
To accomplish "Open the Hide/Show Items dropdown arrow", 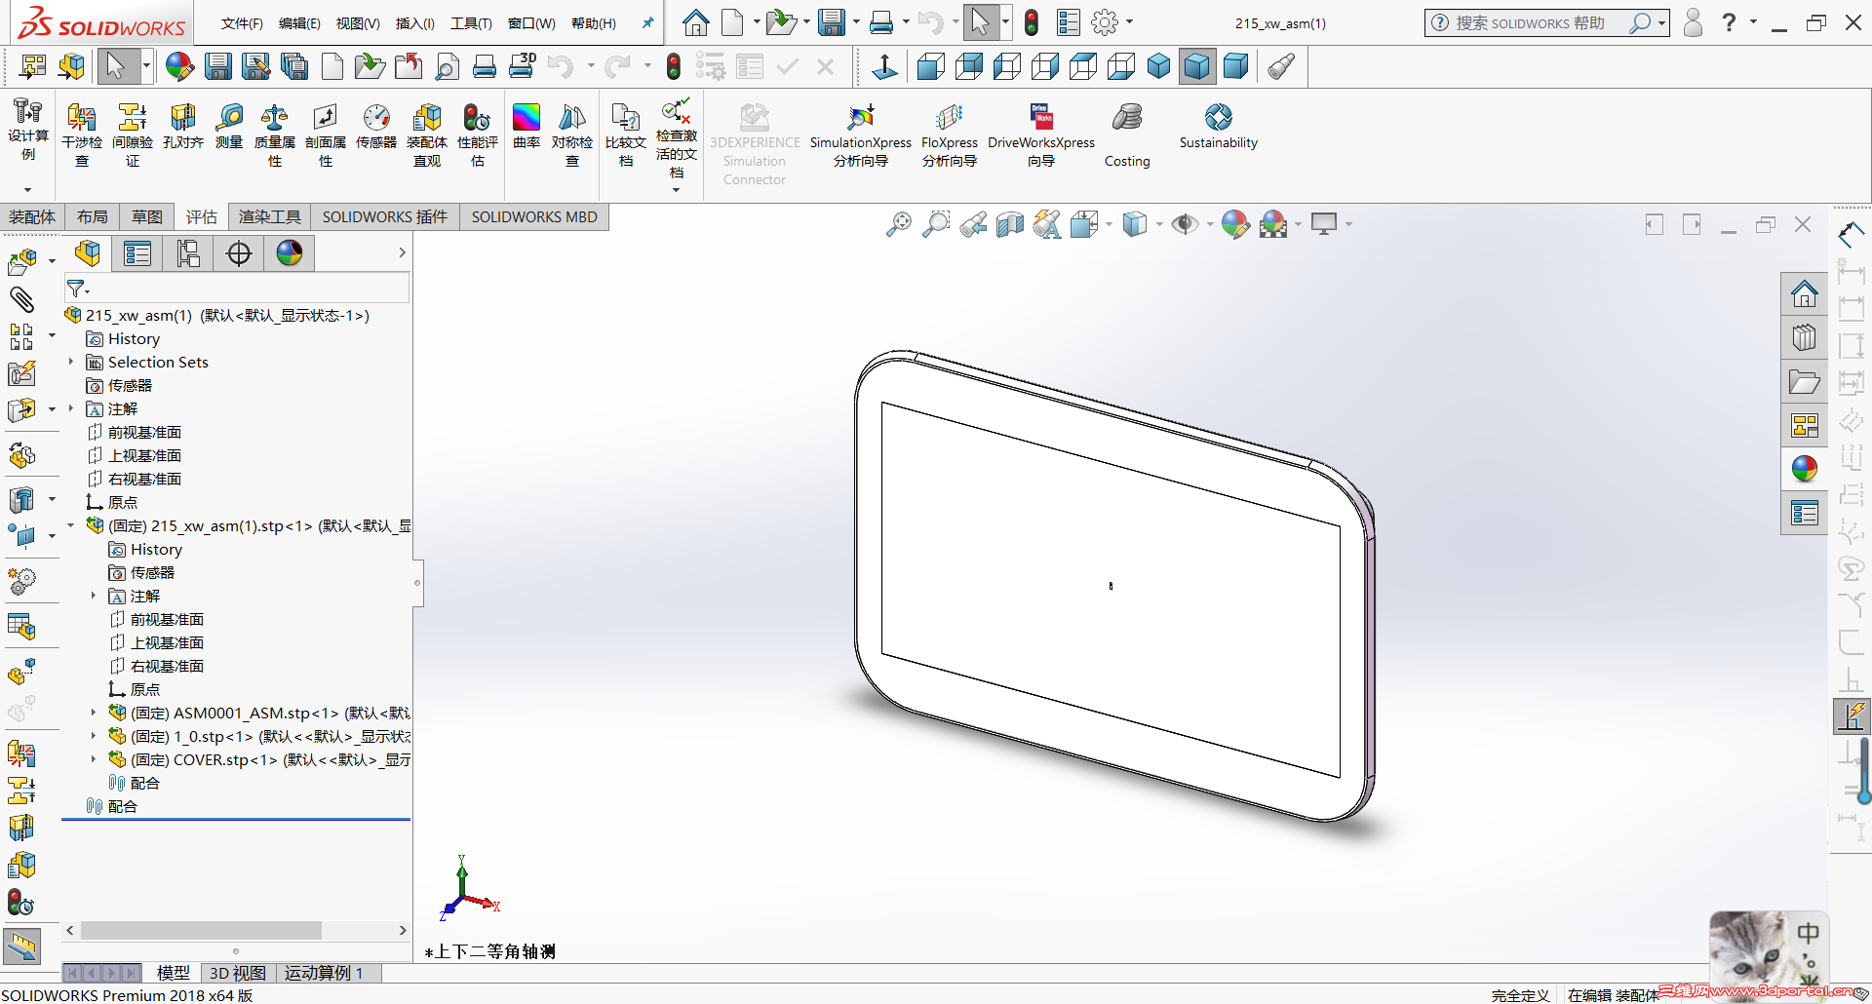I will point(1210,225).
